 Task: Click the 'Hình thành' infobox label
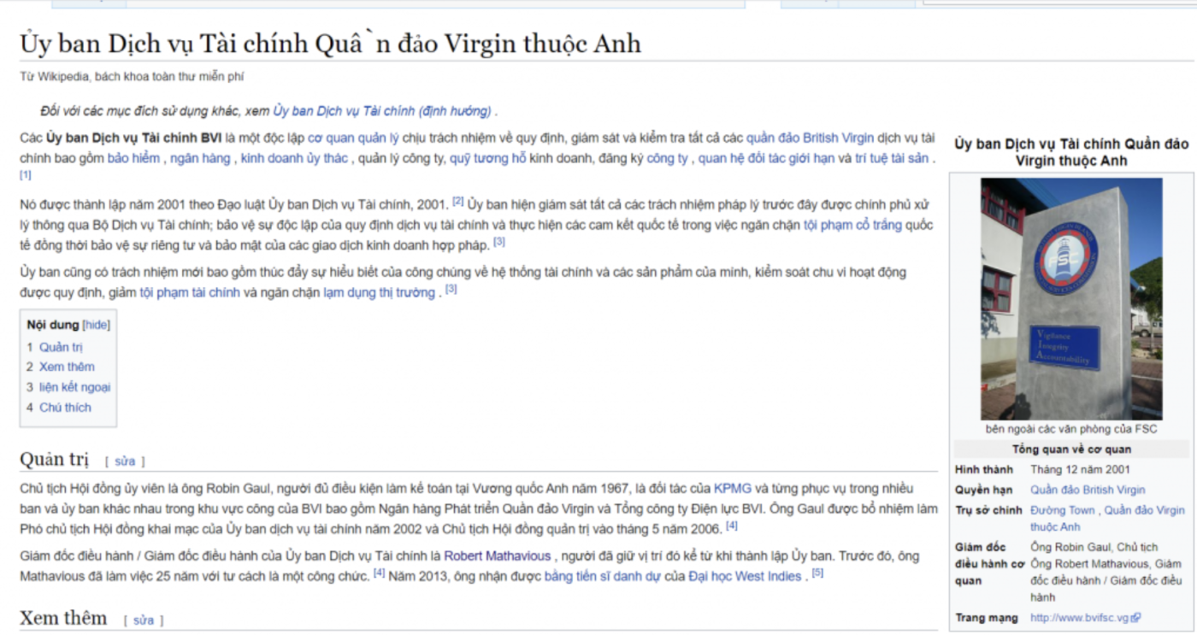point(984,469)
